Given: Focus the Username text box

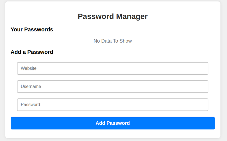Looking at the screenshot, I should pyautogui.click(x=113, y=86).
